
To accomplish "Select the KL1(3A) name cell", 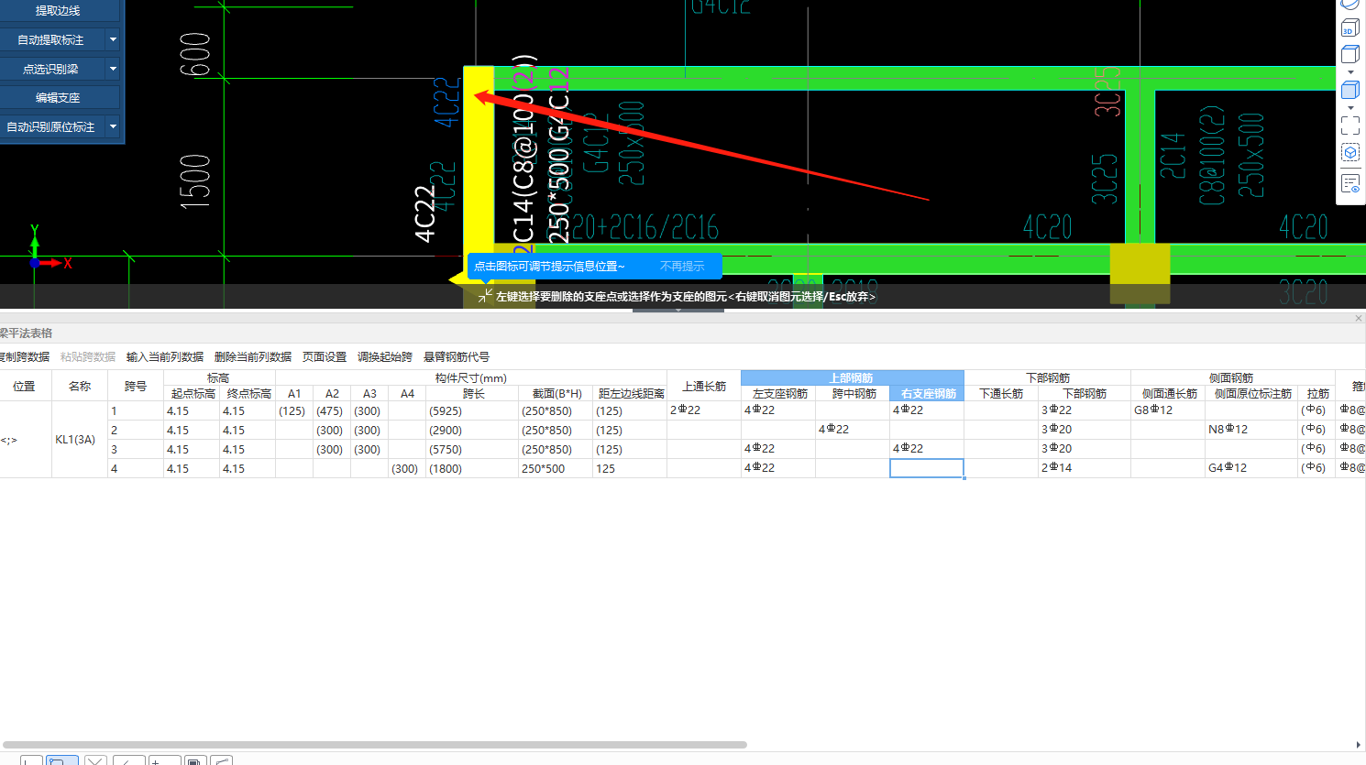I will tap(80, 440).
